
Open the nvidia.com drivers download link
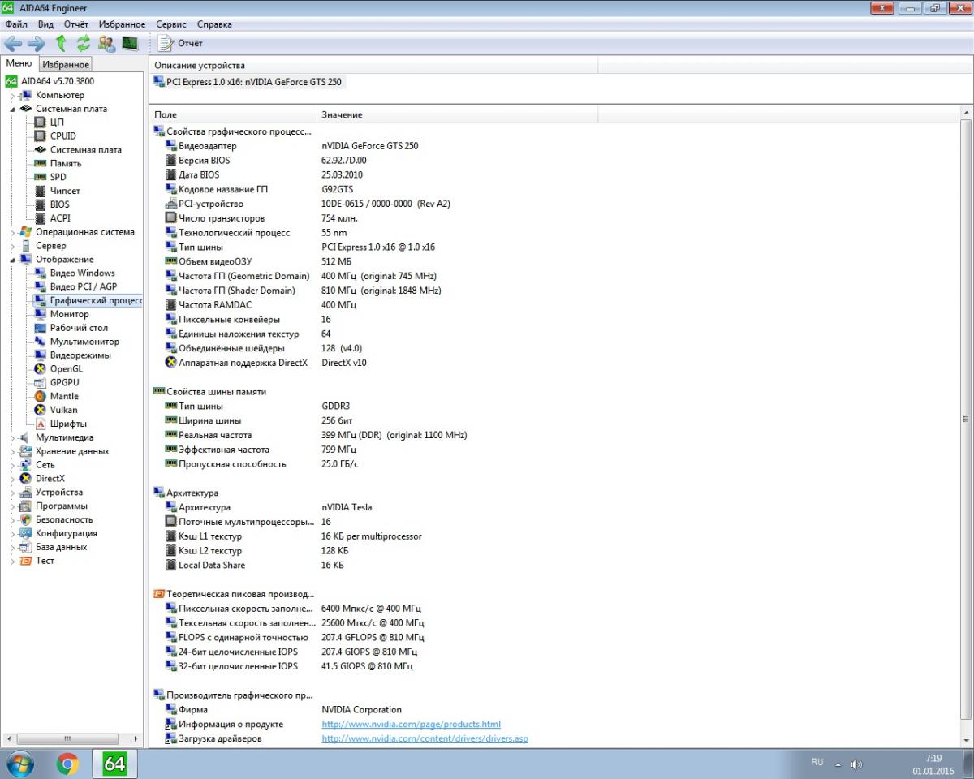[425, 738]
